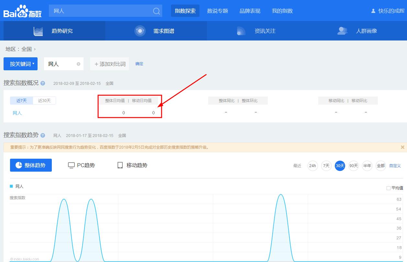Viewport: 407px width, 262px height.
Task: Open the 数说专题 menu item
Action: [218, 11]
